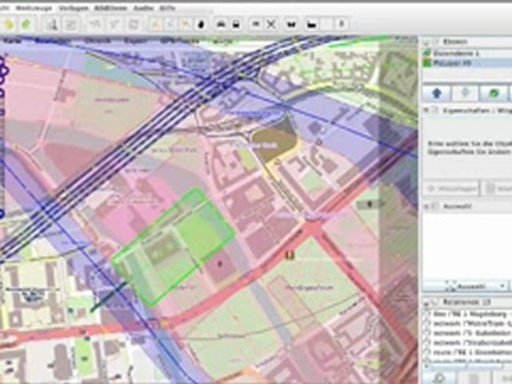Open the Werkzeuge menu
Image resolution: width=512 pixels, height=384 pixels.
[x=33, y=8]
